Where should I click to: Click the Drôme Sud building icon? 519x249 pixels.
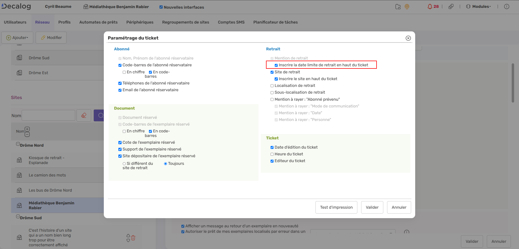tap(19, 58)
